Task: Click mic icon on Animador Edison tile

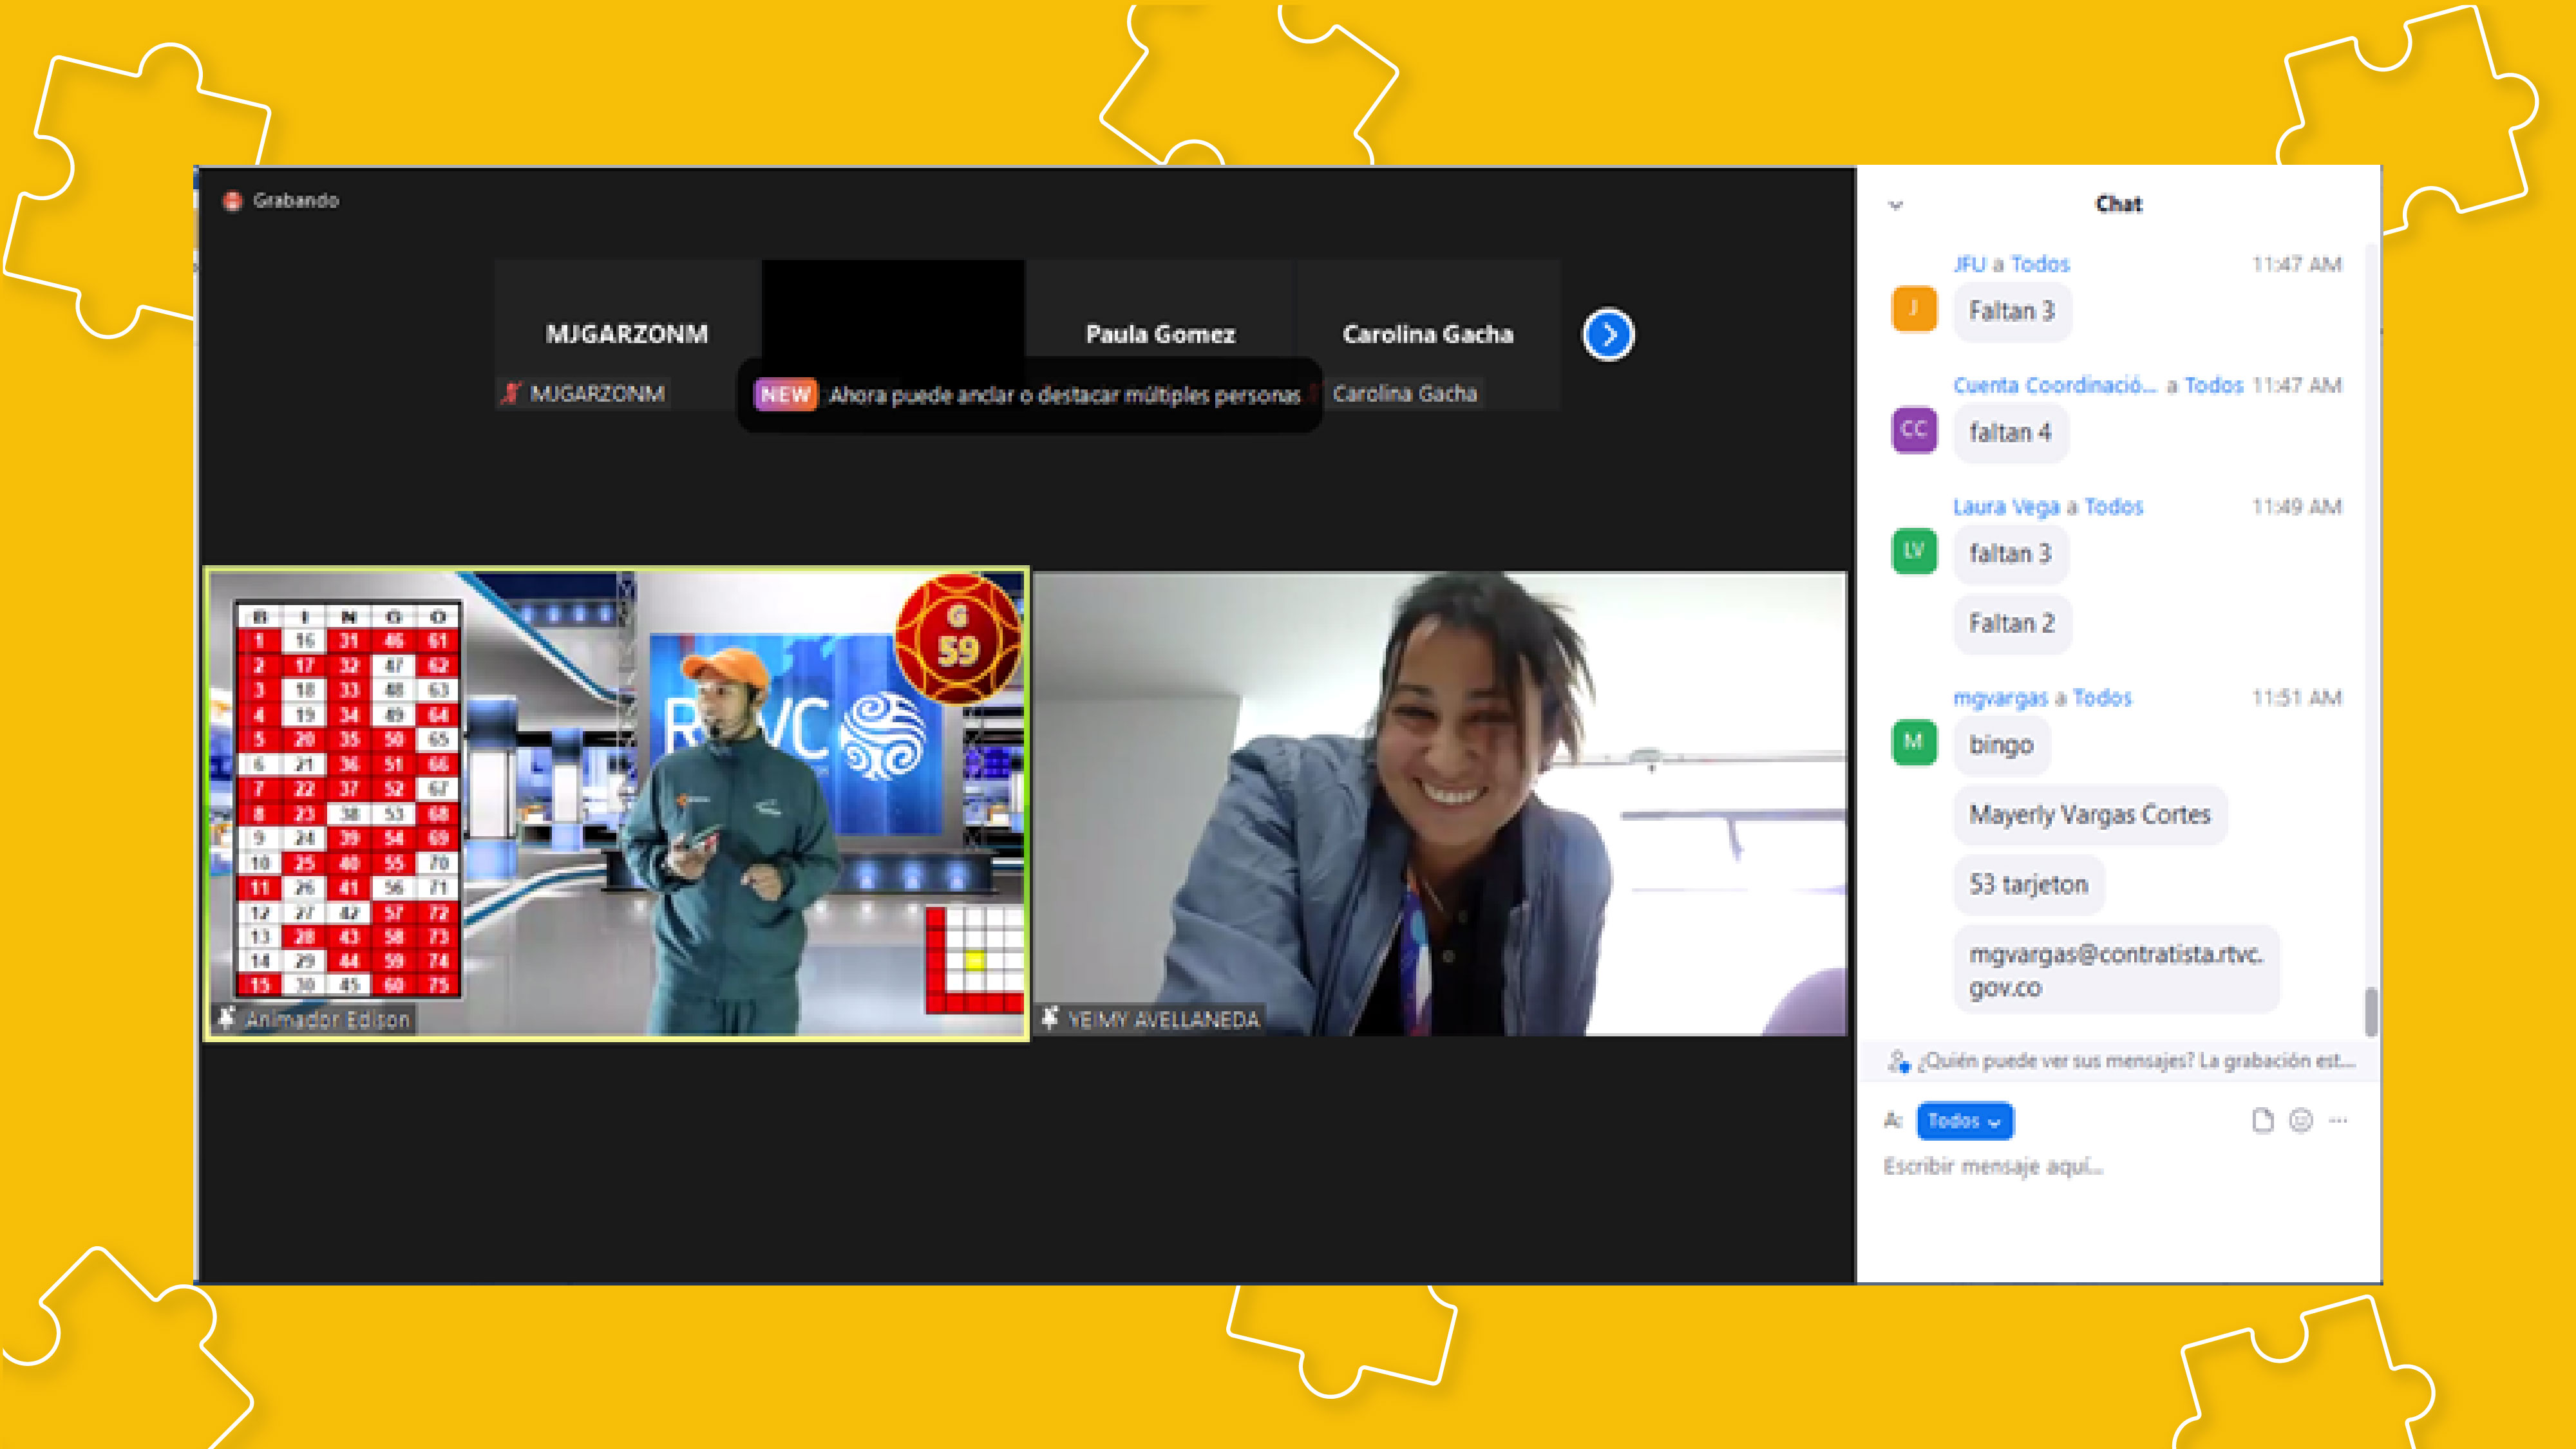Action: click(227, 1018)
